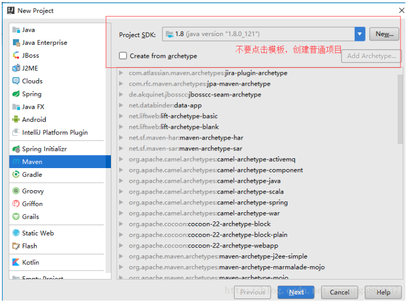Select the Clouds icon
This screenshot has height=306, width=414.
(x=16, y=81)
